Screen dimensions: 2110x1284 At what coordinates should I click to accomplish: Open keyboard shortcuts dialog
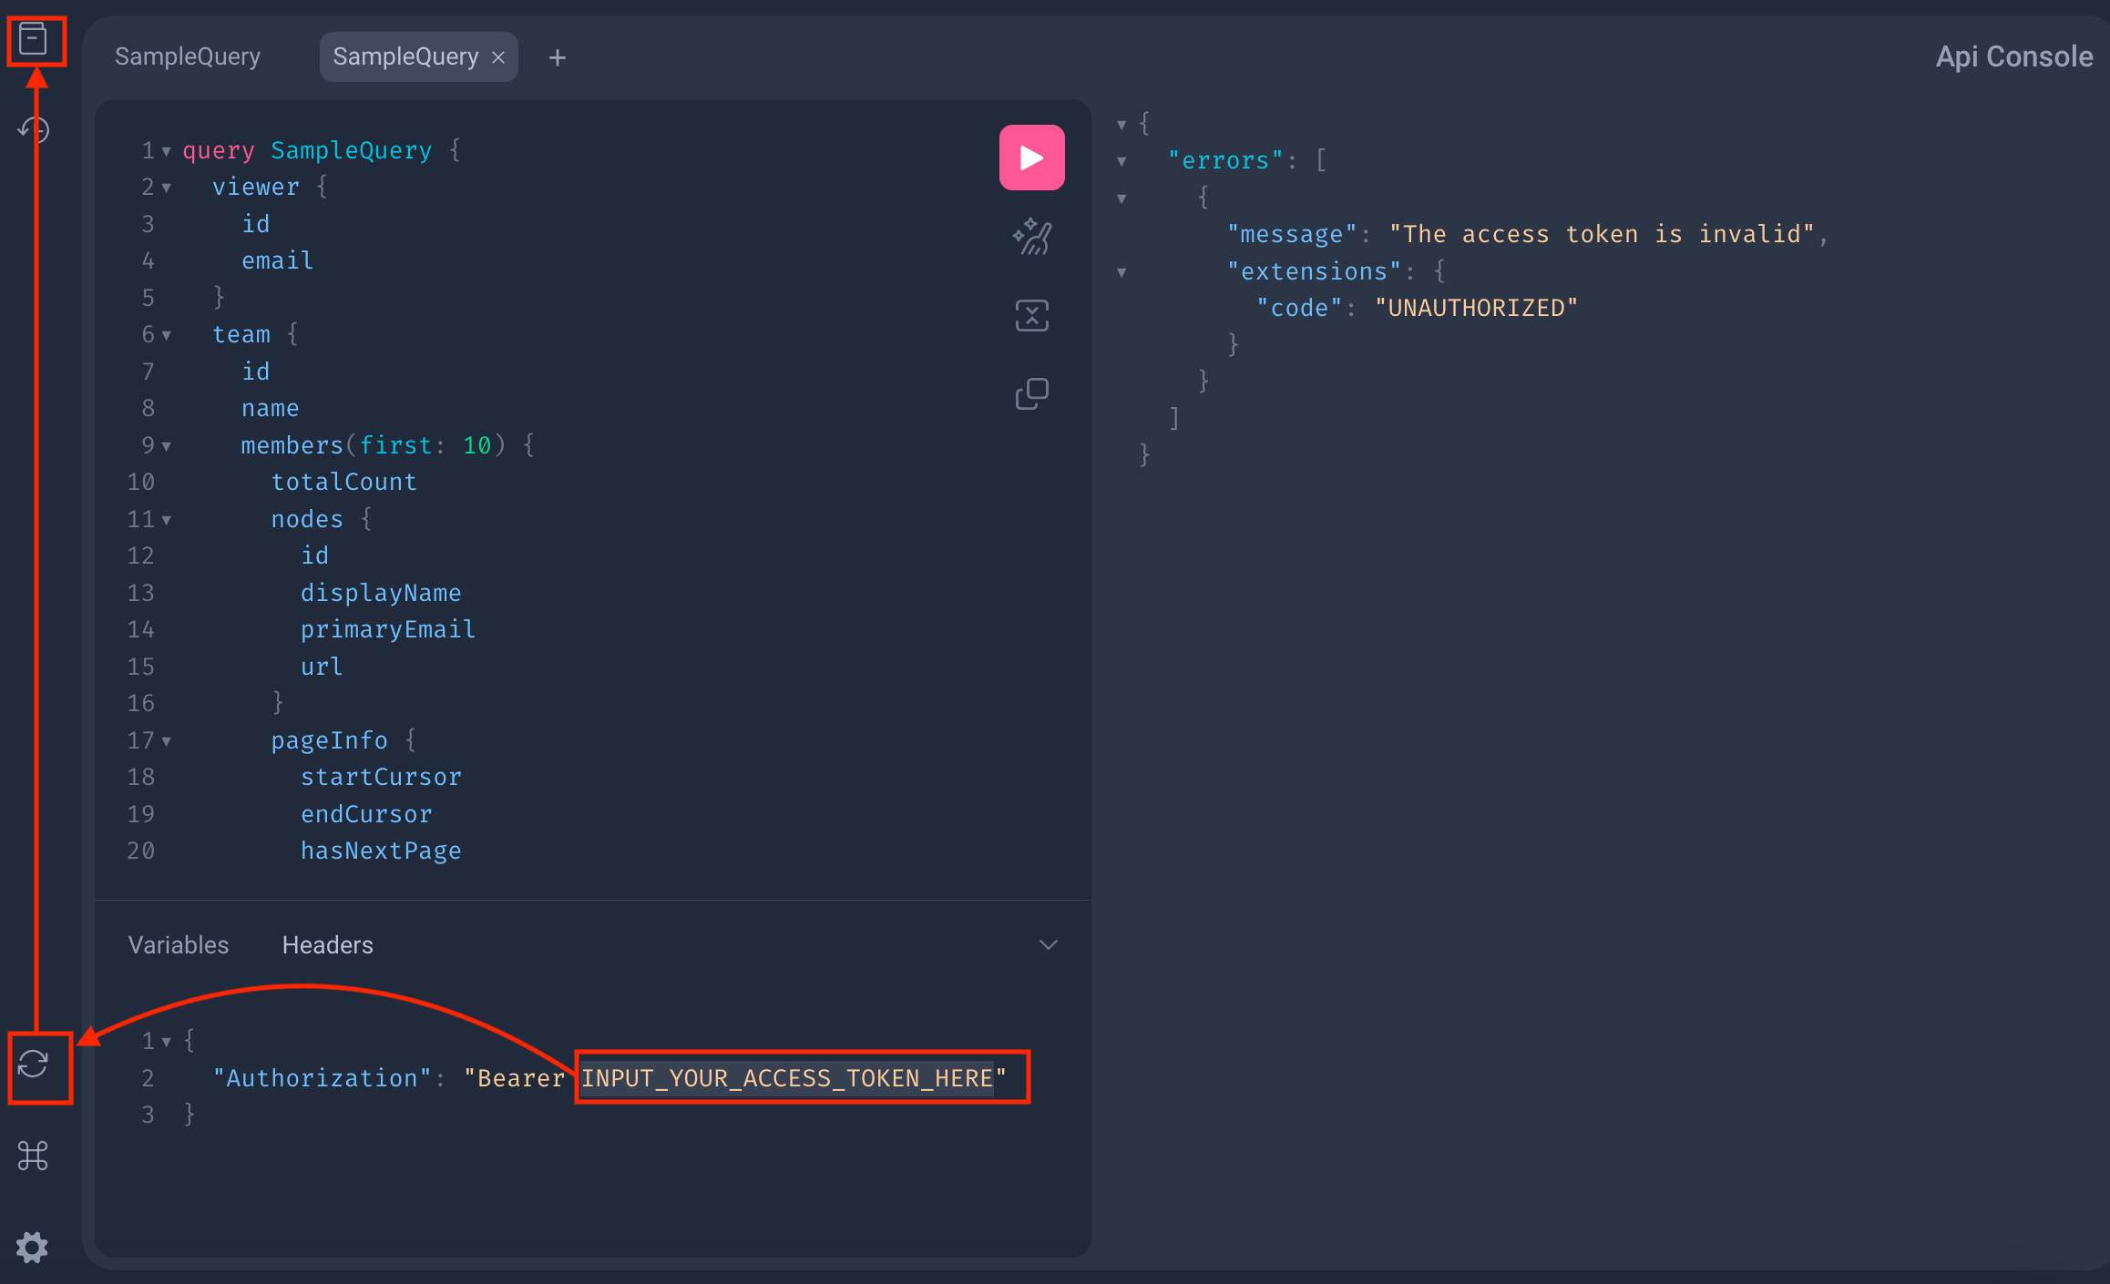33,1156
